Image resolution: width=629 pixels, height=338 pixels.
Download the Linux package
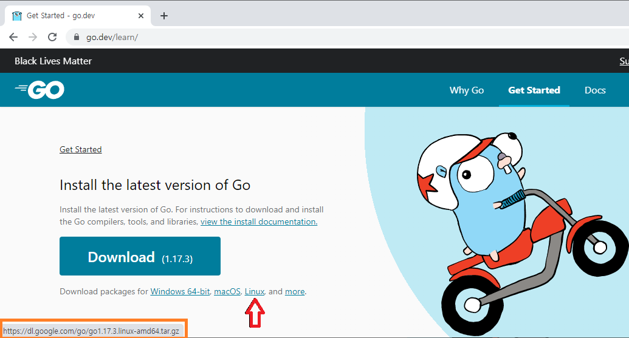coord(254,291)
